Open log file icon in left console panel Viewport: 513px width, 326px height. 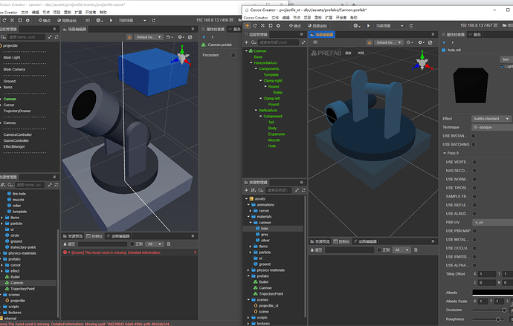tap(169, 244)
